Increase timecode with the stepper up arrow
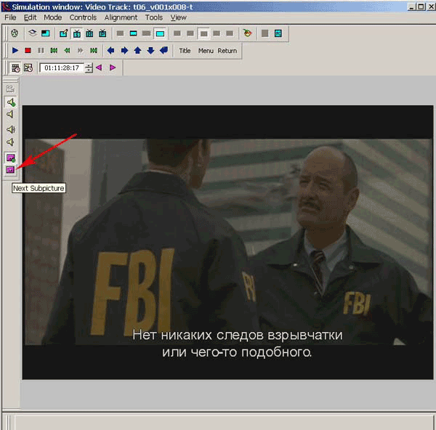The height and width of the screenshot is (430, 436). pos(89,65)
